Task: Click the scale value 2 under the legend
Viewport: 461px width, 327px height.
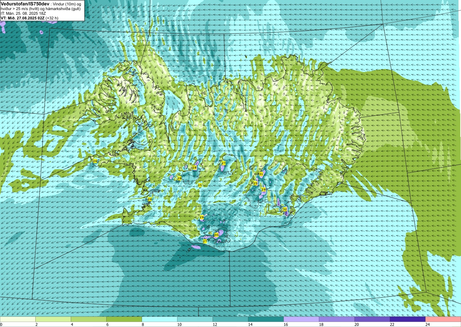Action: tap(36, 324)
